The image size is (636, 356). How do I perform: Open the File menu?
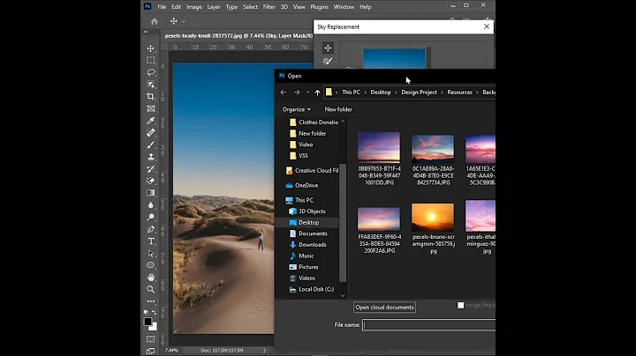(x=162, y=7)
